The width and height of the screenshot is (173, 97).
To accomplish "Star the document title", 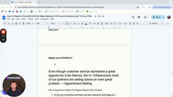I will 95,16.
